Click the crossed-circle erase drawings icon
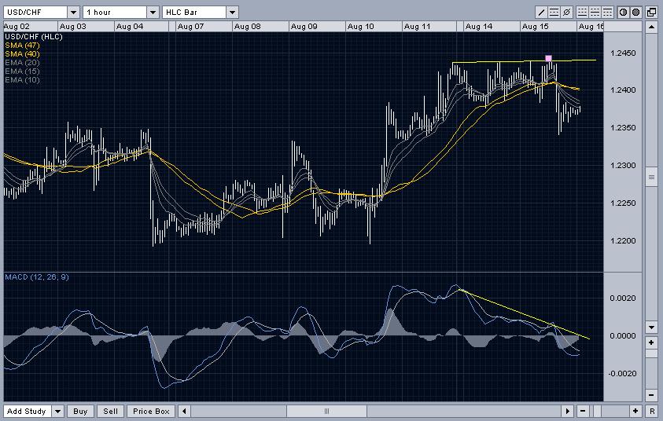Screen dimensions: 663x421 pos(567,13)
